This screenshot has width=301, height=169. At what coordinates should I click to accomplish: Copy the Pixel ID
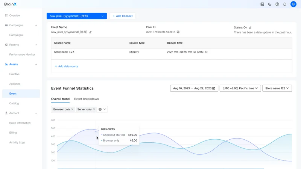click(178, 32)
